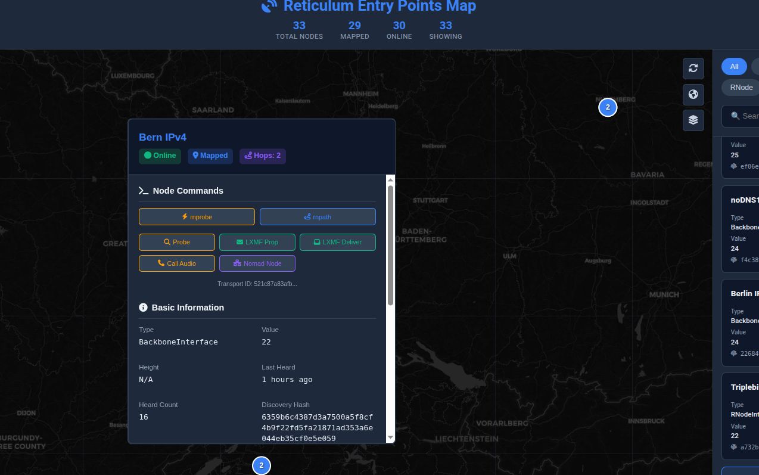Click the Mapped count 29
Image resolution: width=759 pixels, height=475 pixels.
click(x=354, y=25)
